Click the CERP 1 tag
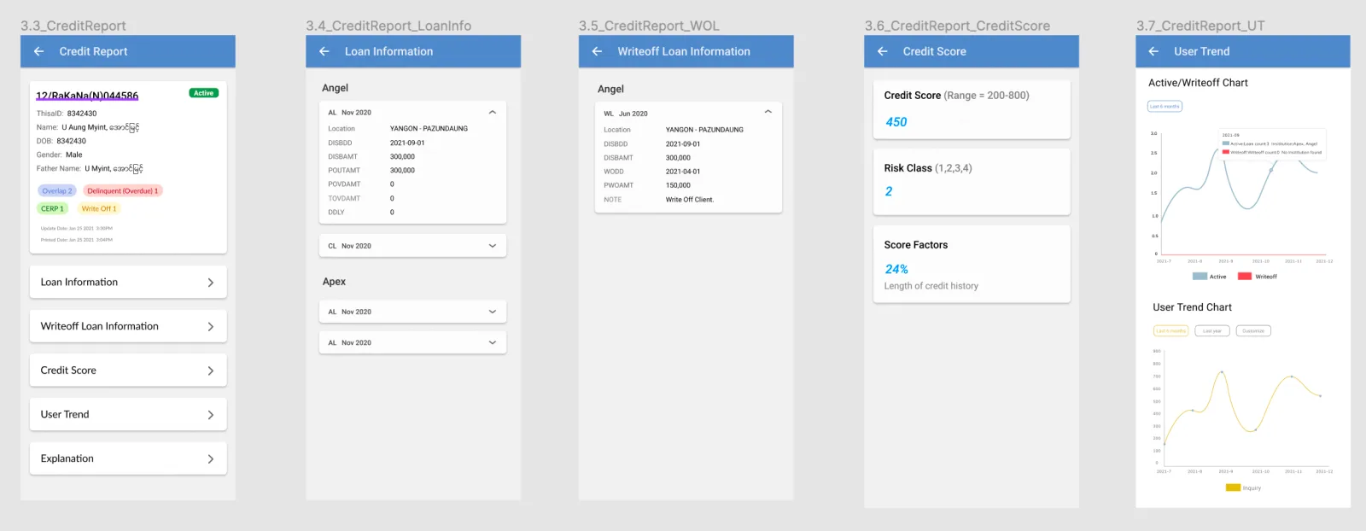 pyautogui.click(x=53, y=208)
